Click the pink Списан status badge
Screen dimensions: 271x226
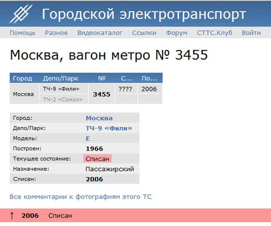pyautogui.click(x=97, y=159)
